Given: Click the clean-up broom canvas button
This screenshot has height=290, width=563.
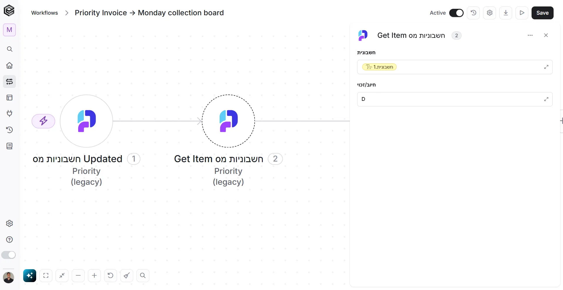Looking at the screenshot, I should [x=127, y=276].
